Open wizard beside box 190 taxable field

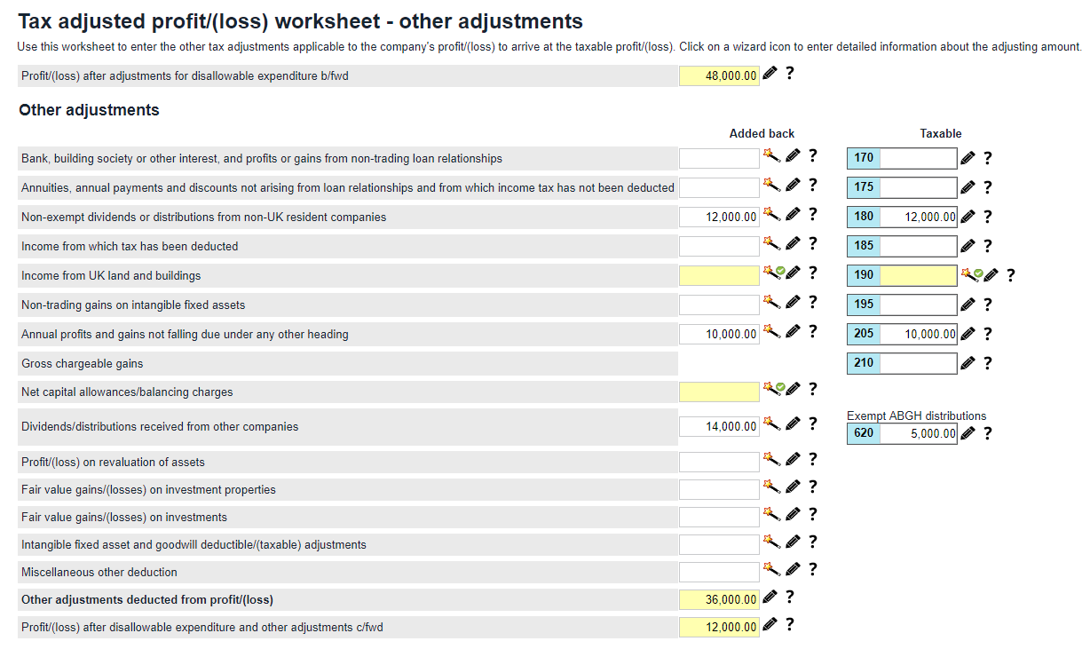[x=969, y=274]
